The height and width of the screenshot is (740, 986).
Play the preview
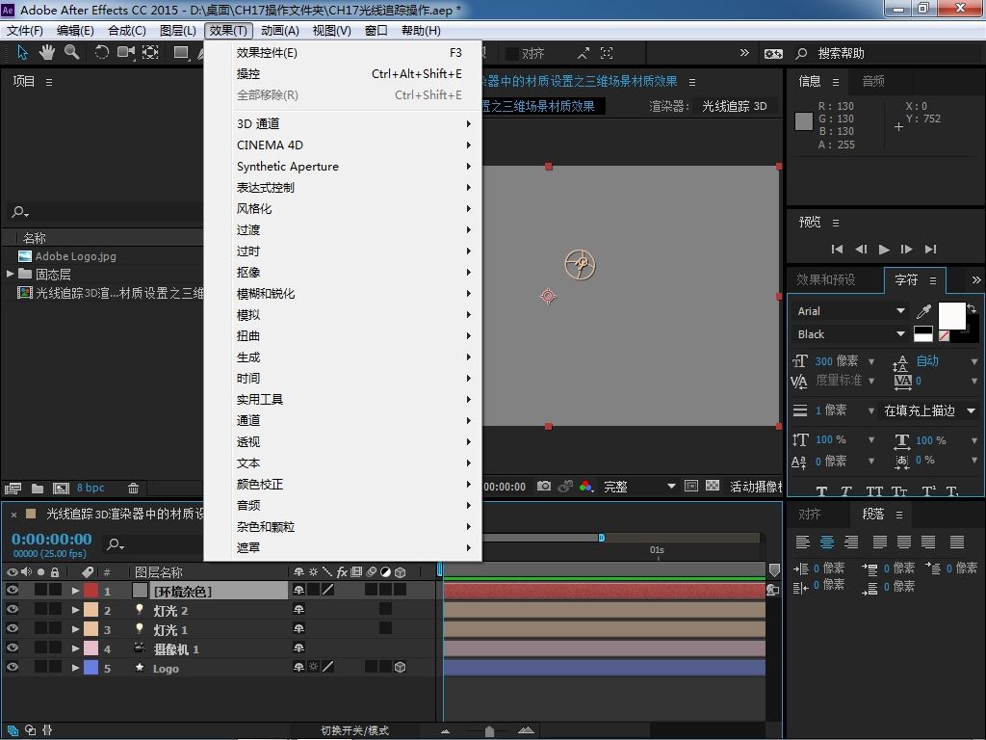pyautogui.click(x=884, y=249)
